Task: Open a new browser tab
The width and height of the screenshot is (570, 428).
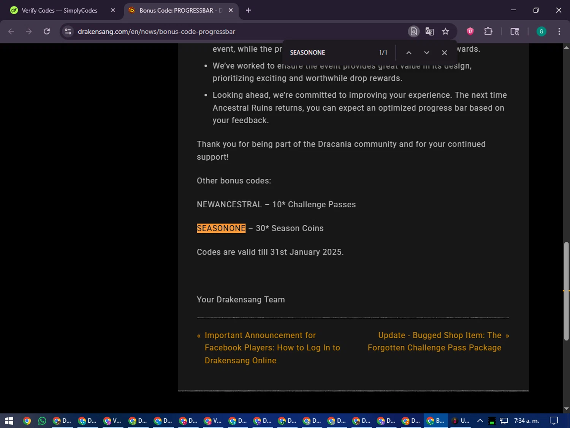Action: [249, 10]
